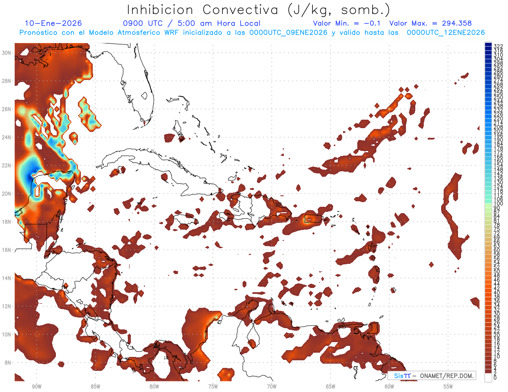This screenshot has height=392, width=508.
Task: Click the "22N" latitude label
Action: pos(7,165)
